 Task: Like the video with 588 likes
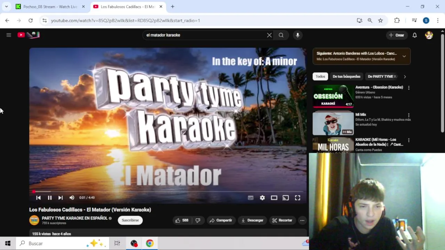coord(182,220)
